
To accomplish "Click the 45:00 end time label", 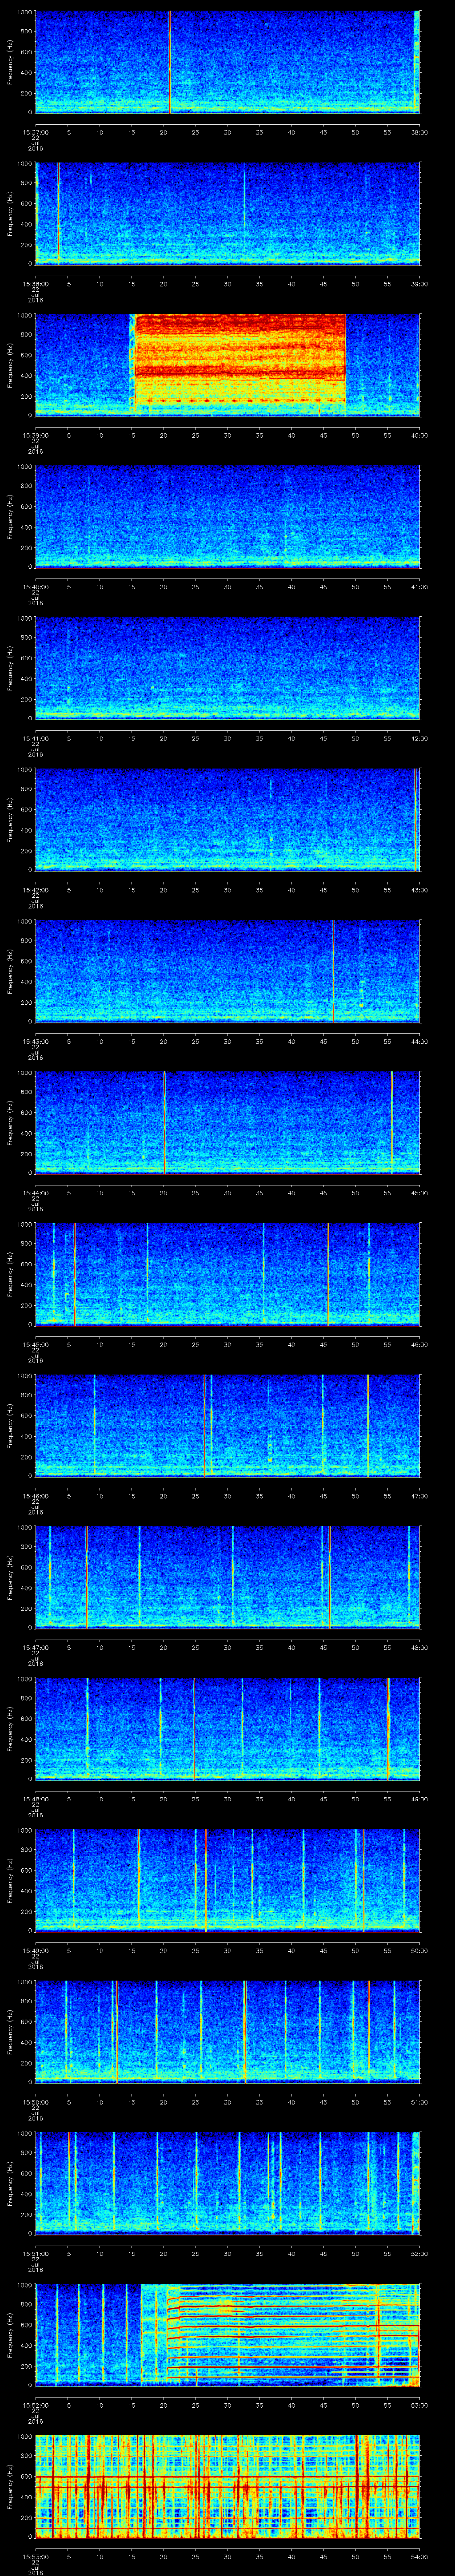I will tap(420, 1192).
